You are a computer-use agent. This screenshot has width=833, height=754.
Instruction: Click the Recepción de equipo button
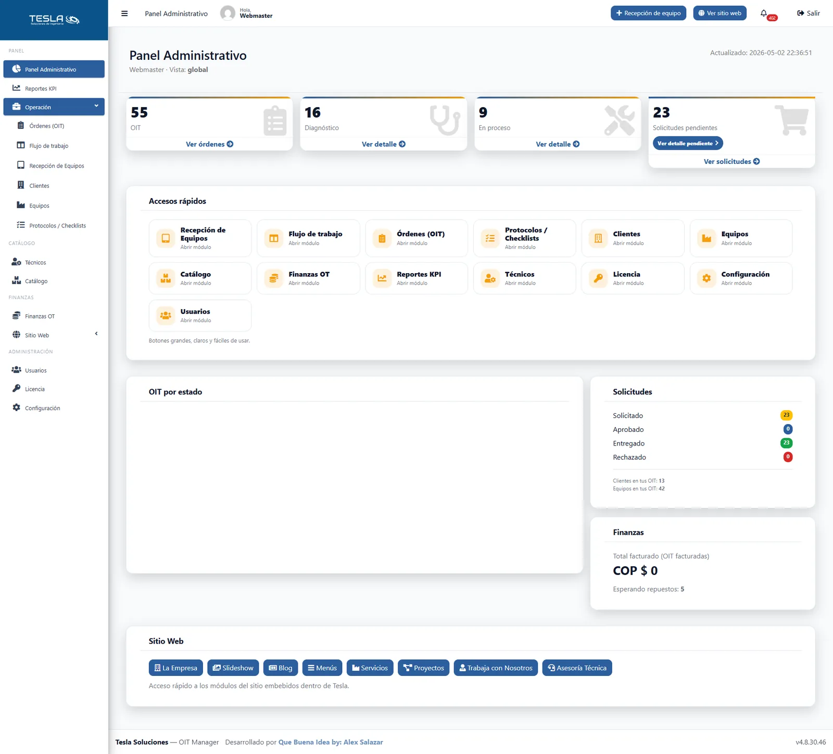click(x=648, y=13)
